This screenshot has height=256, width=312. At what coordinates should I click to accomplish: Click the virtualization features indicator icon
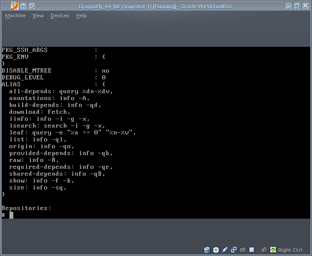point(252,250)
